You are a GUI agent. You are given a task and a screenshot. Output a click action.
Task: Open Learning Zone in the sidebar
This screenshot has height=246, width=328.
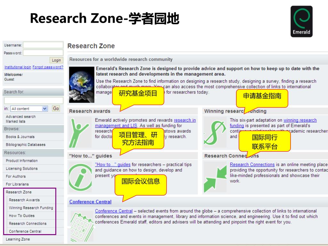click(18, 239)
